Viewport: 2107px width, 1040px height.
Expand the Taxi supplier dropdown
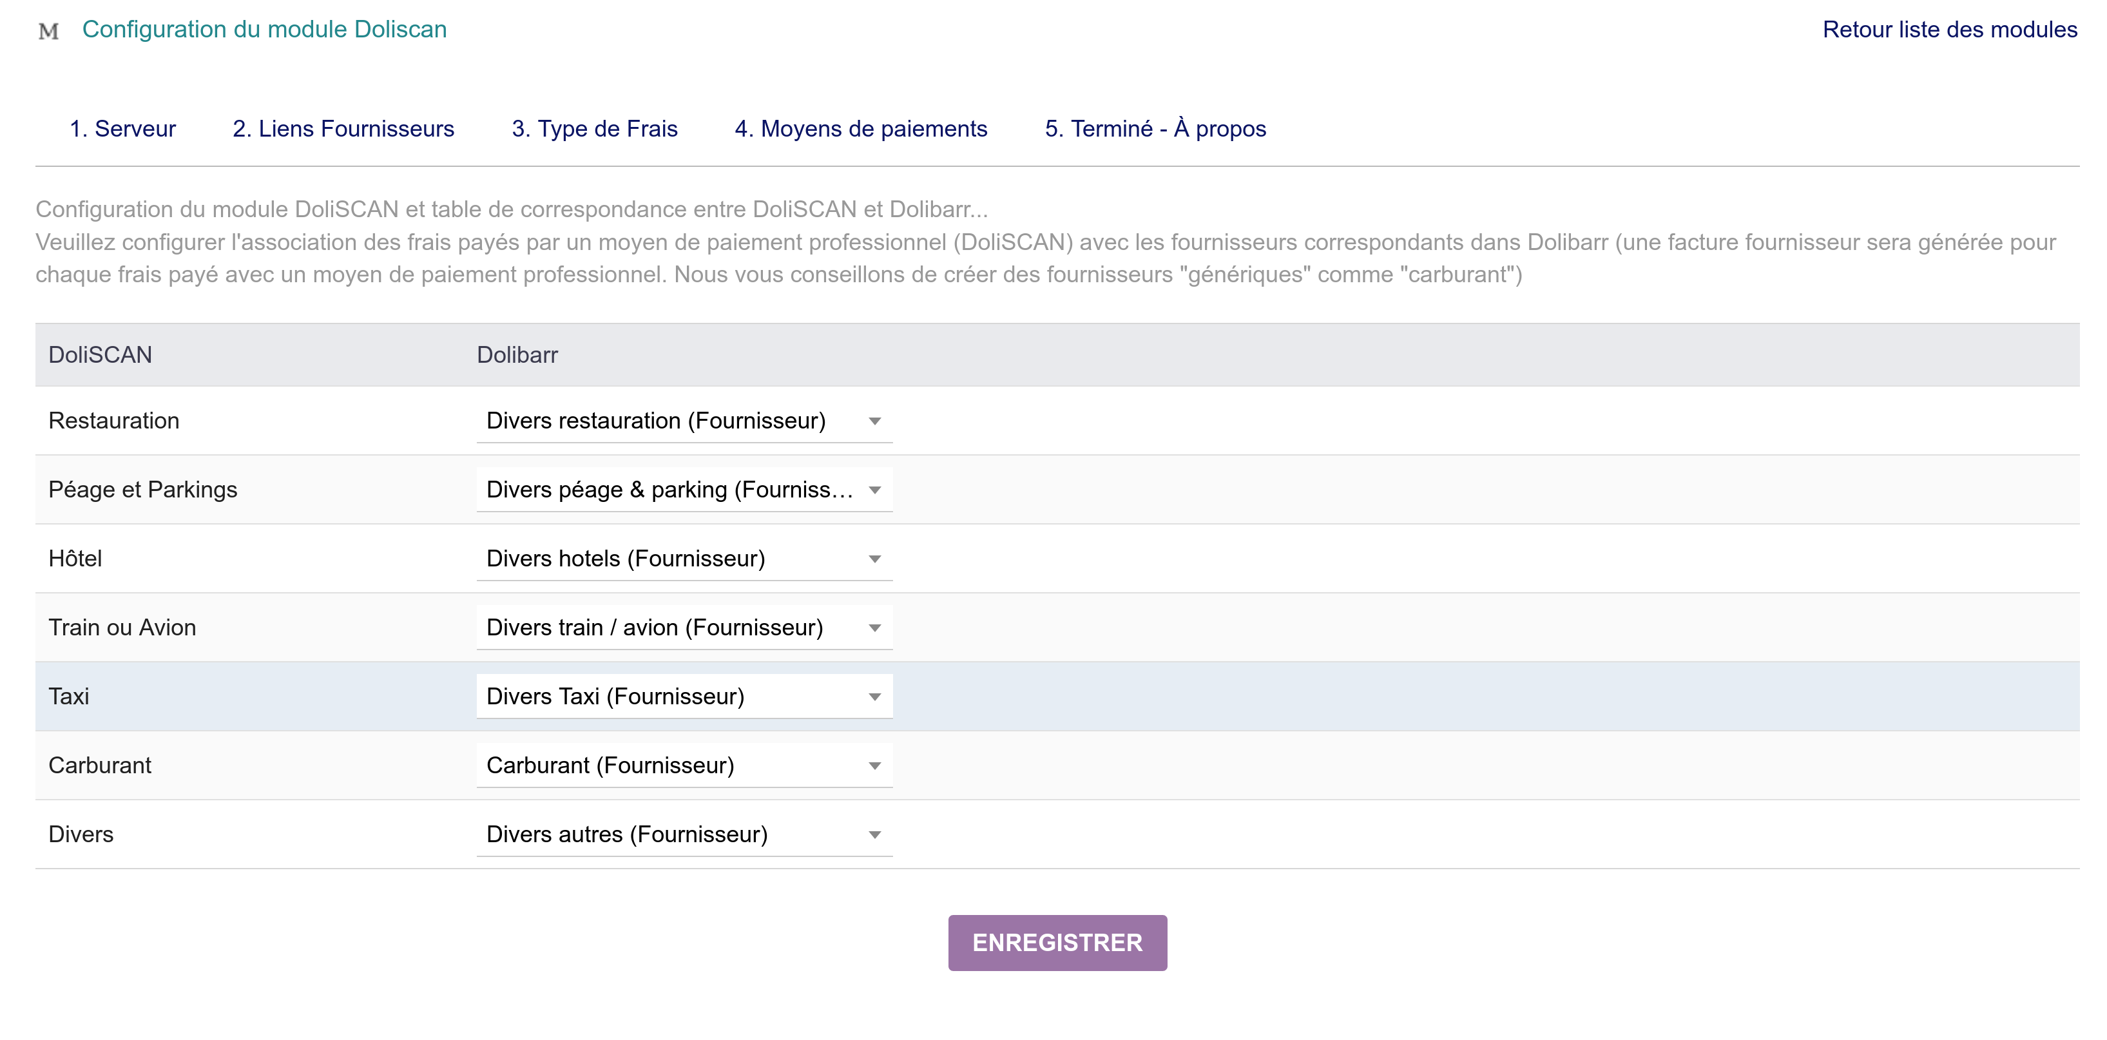(684, 697)
